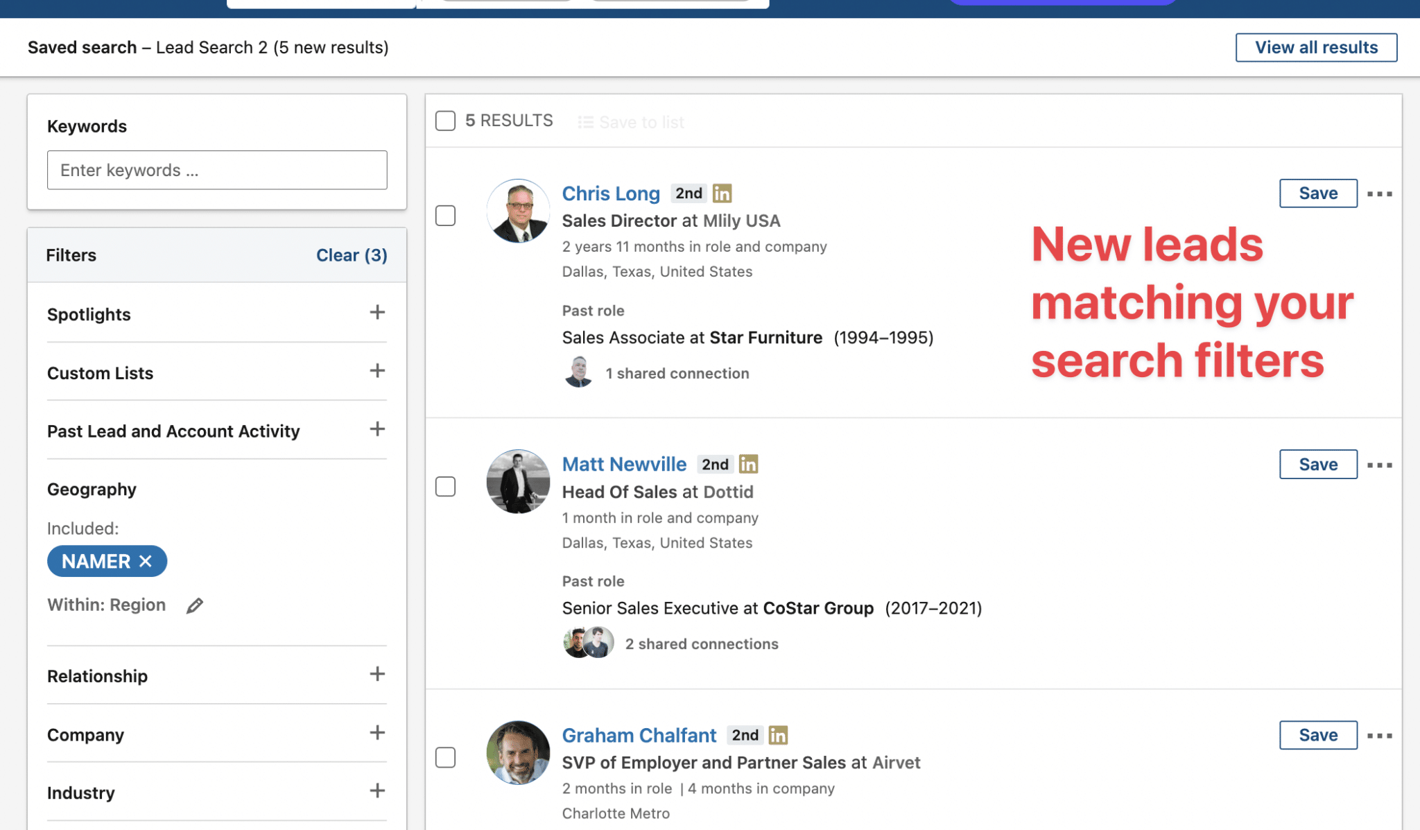Image resolution: width=1420 pixels, height=830 pixels.
Task: Expand Past Lead and Account Activity filter
Action: [x=376, y=429]
